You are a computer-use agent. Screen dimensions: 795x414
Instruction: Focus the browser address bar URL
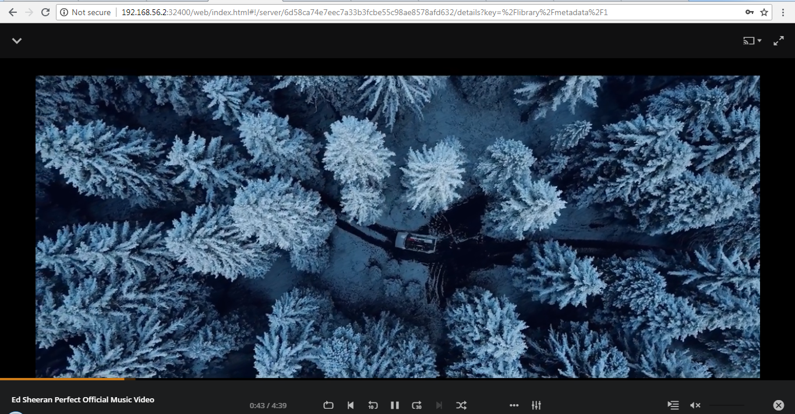tap(365, 12)
